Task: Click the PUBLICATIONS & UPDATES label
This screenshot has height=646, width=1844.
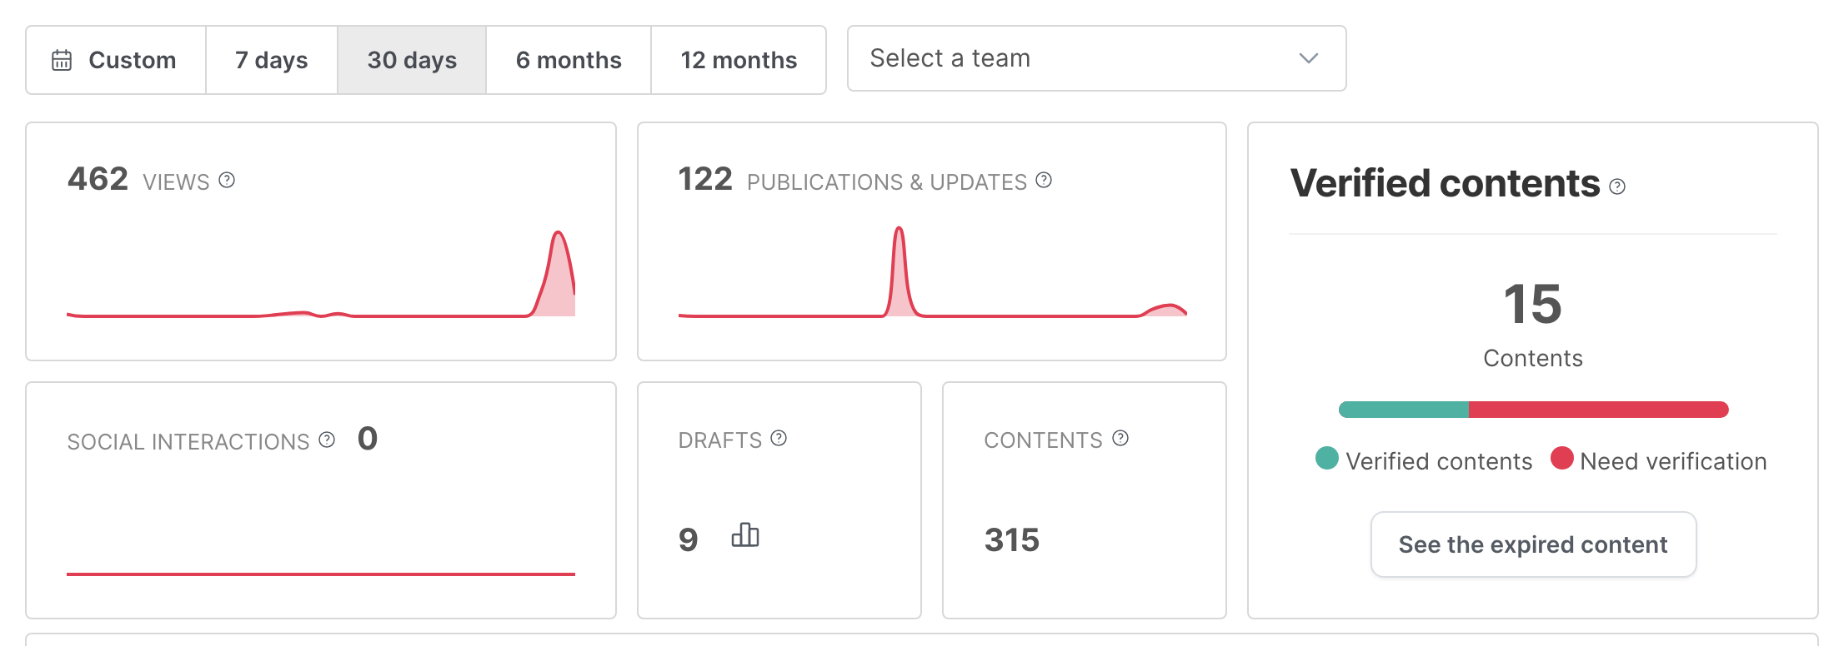Action: (887, 182)
